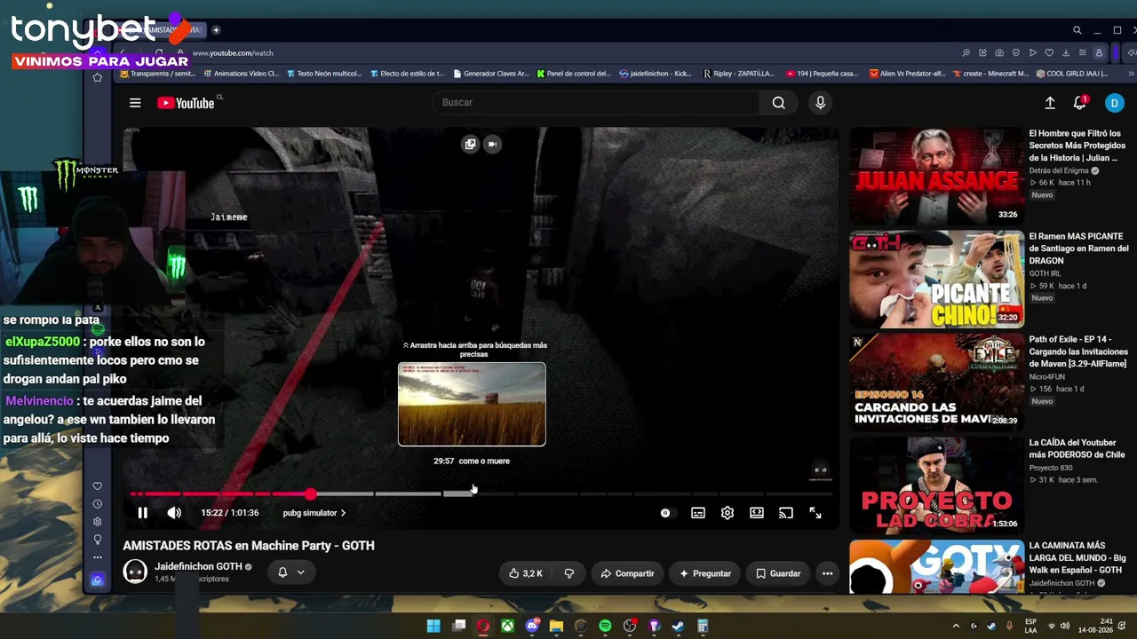1137x639 pixels.
Task: Switch to theater mode
Action: pos(757,513)
